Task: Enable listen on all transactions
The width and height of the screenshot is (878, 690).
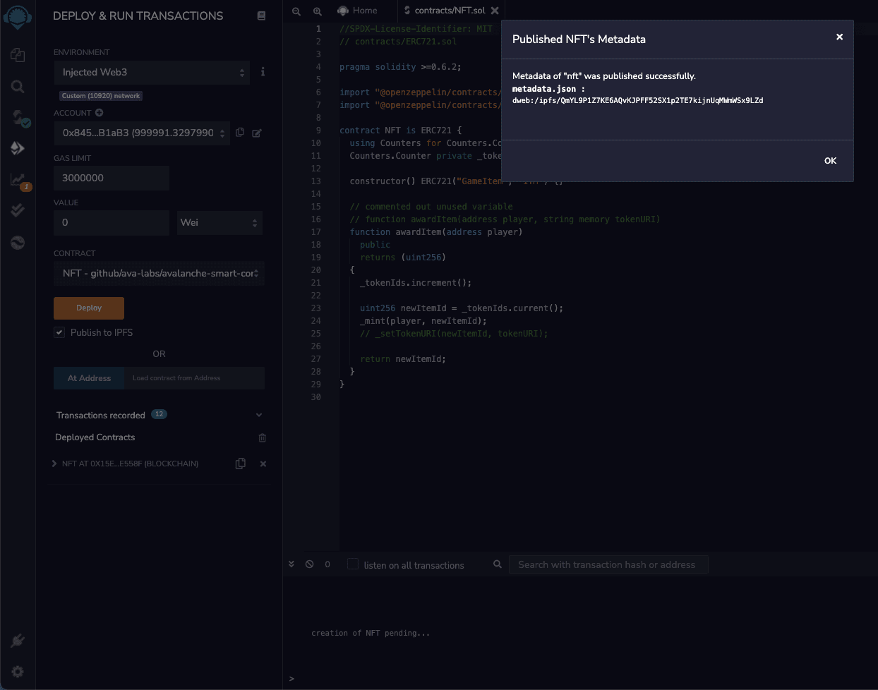Action: coord(352,564)
